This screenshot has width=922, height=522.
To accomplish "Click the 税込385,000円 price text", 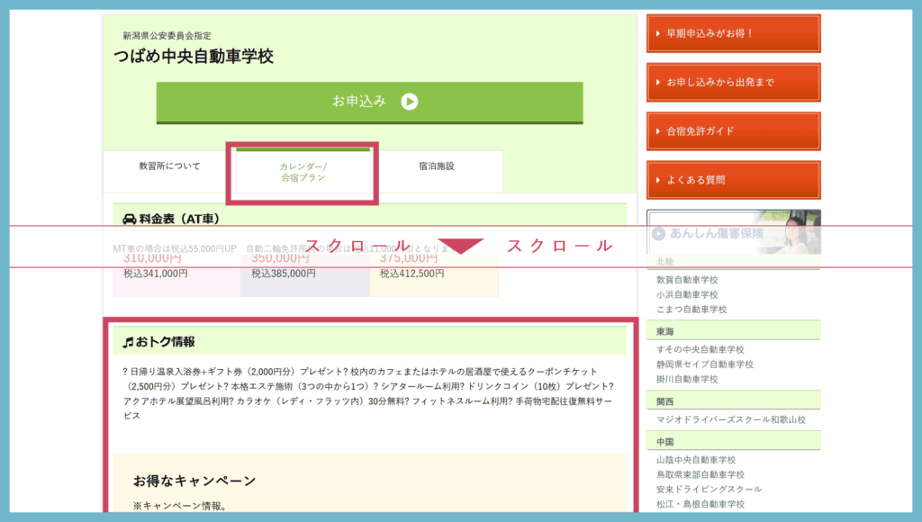I will pos(284,274).
